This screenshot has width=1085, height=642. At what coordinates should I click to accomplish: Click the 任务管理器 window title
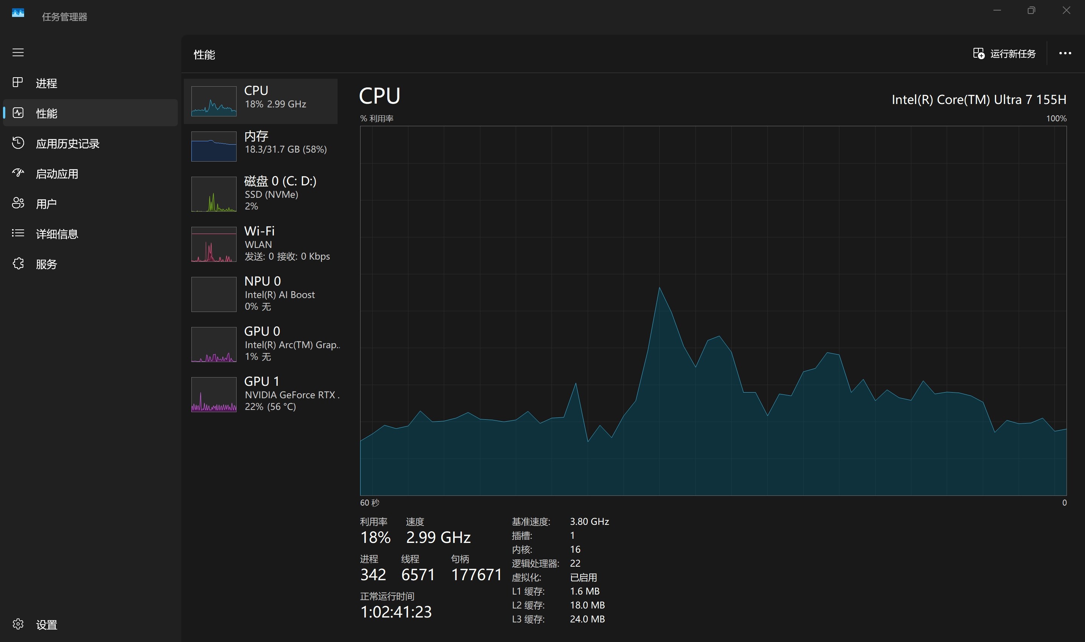pyautogui.click(x=64, y=17)
